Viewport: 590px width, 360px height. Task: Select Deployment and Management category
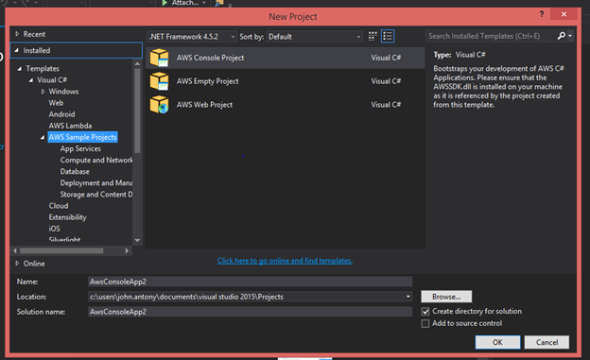tap(96, 182)
